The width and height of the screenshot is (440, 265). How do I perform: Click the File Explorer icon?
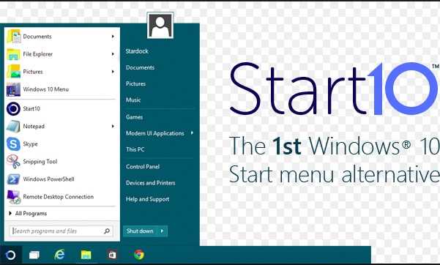14,54
